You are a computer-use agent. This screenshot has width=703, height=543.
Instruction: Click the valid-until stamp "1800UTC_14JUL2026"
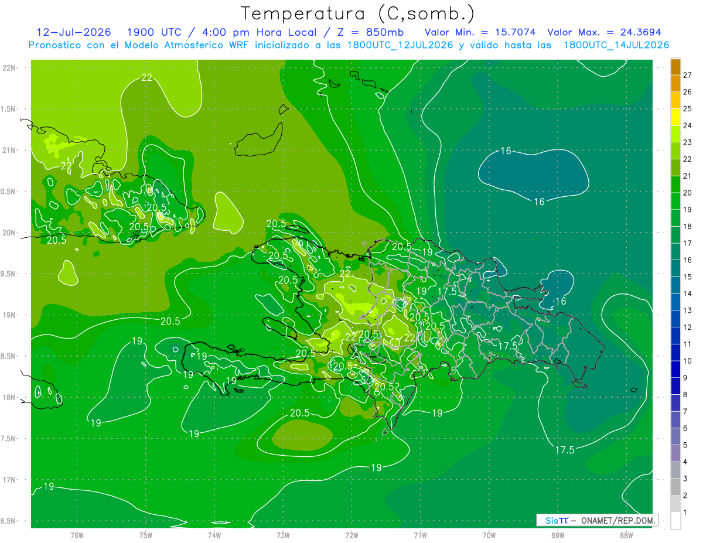pos(616,45)
